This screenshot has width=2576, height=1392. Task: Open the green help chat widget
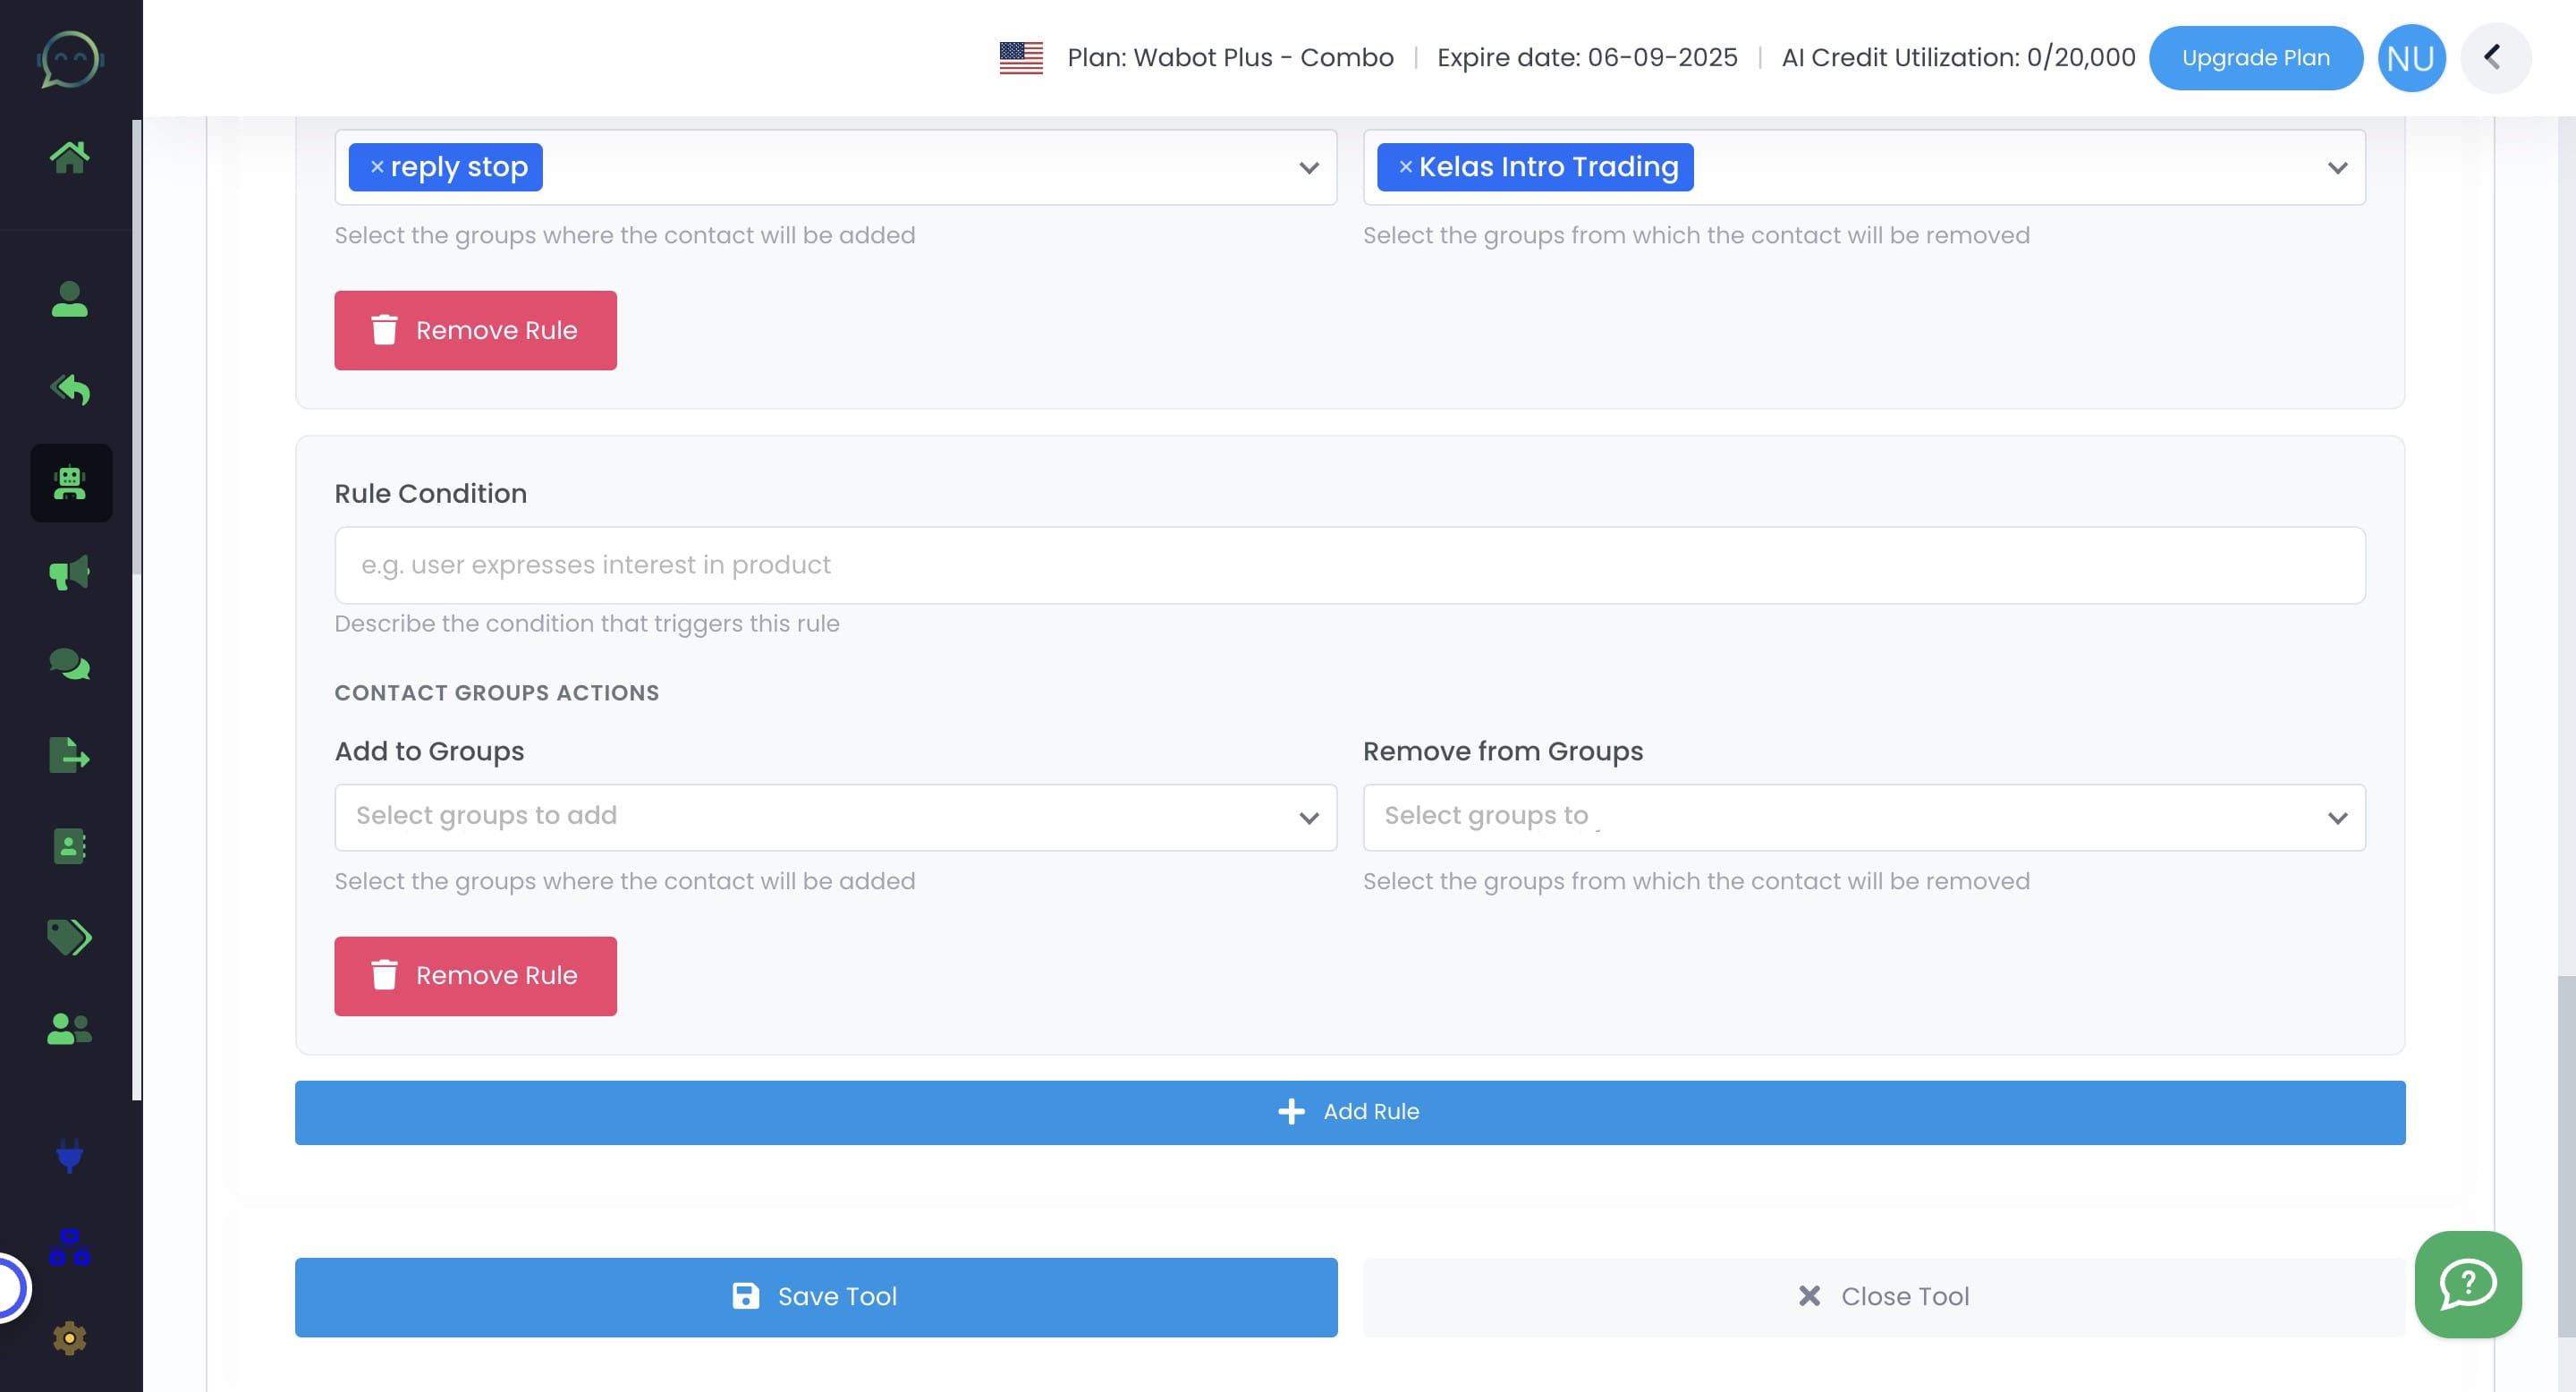(x=2467, y=1284)
